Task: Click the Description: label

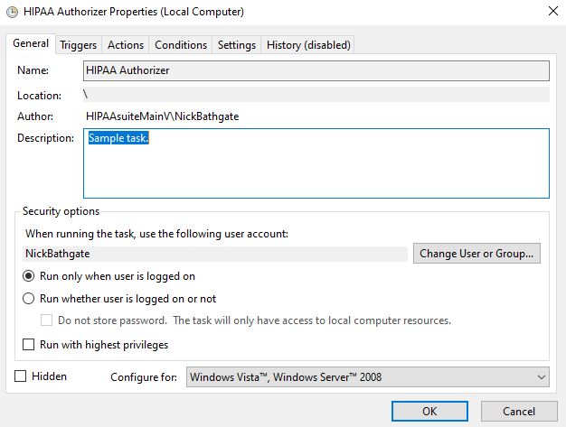Action: [x=45, y=138]
